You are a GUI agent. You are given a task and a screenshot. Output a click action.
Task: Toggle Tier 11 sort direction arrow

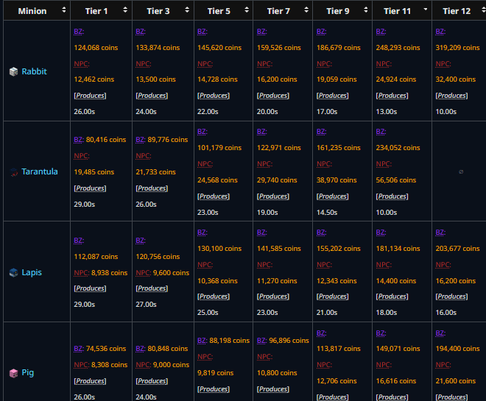click(426, 10)
